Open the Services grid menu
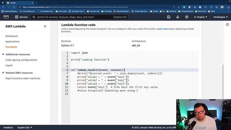231x130 pixels. click(x=17, y=17)
